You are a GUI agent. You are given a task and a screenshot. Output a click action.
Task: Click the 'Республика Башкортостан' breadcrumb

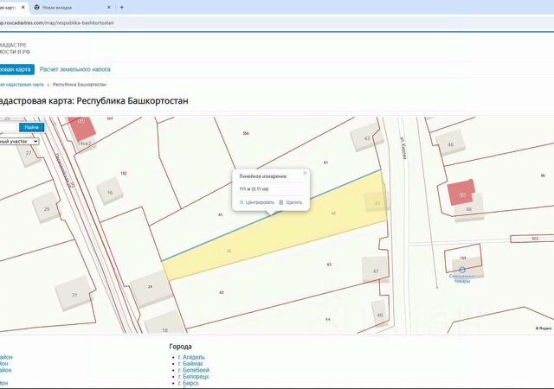coord(80,85)
